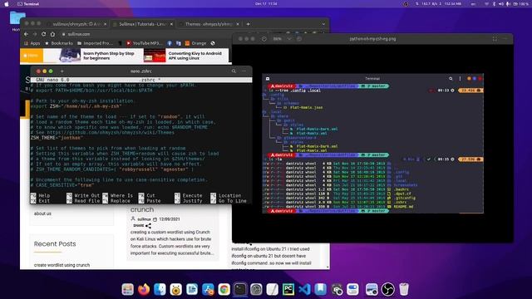Open PyCharm from the dock

(288, 289)
